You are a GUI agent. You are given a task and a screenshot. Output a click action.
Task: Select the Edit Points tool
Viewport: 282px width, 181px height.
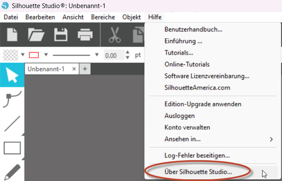(12, 98)
